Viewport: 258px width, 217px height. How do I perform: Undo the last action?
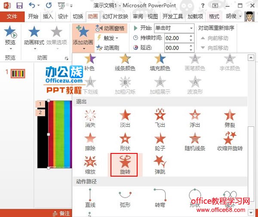[x=32, y=6]
